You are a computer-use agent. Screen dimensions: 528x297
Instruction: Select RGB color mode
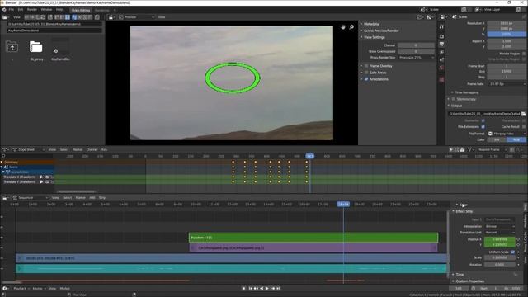516,139
